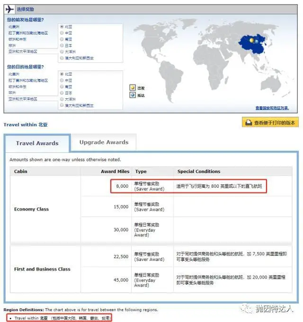
Task: Select 中亚 radio under origin (始发地)
Action: (x=62, y=33)
